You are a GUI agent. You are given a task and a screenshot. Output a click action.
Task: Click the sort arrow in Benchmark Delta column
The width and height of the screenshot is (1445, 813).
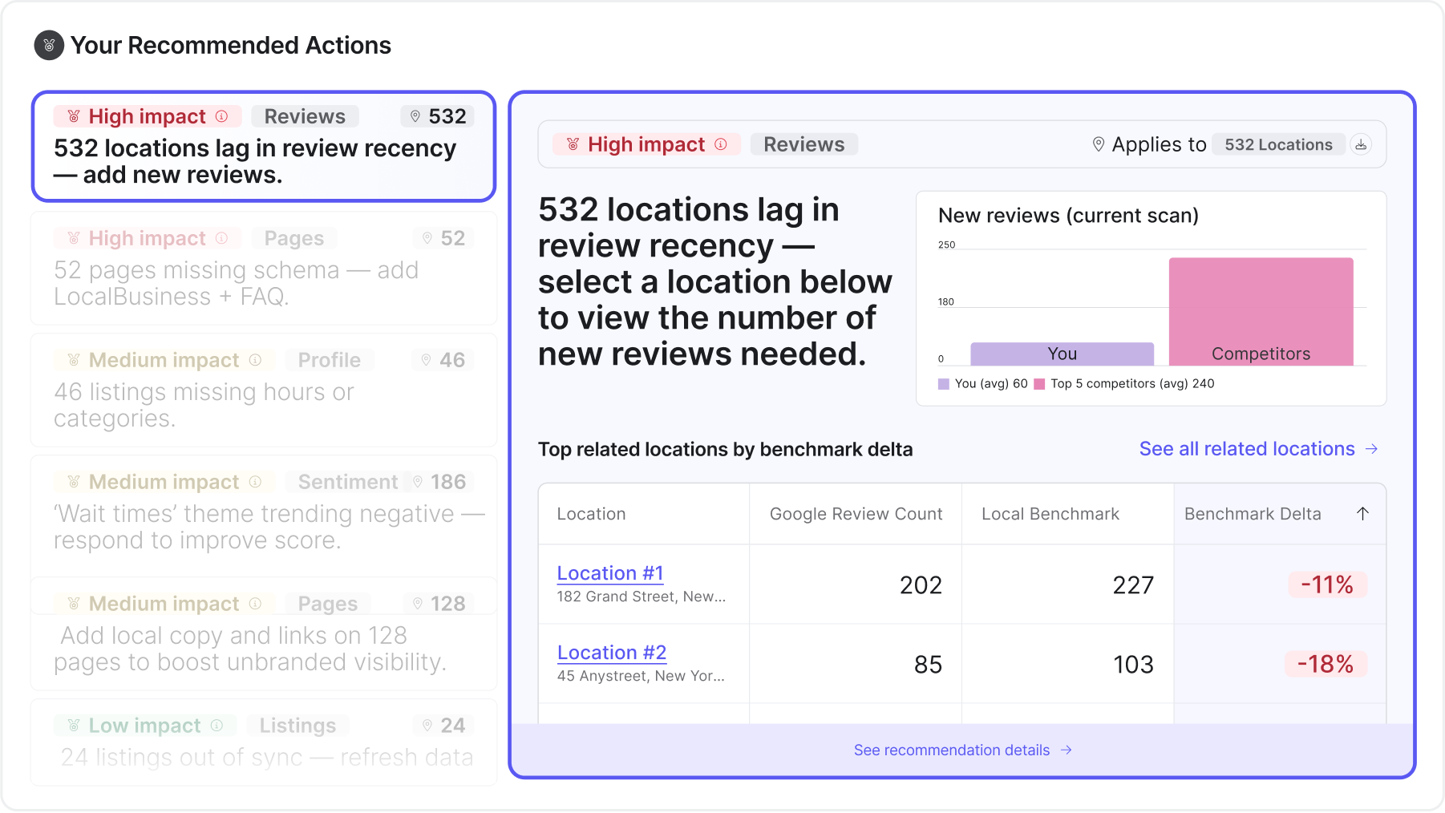pyautogui.click(x=1362, y=514)
